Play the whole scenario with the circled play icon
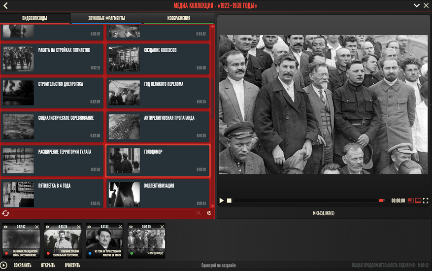Screen dimensions: 432x271 (3, 265)
